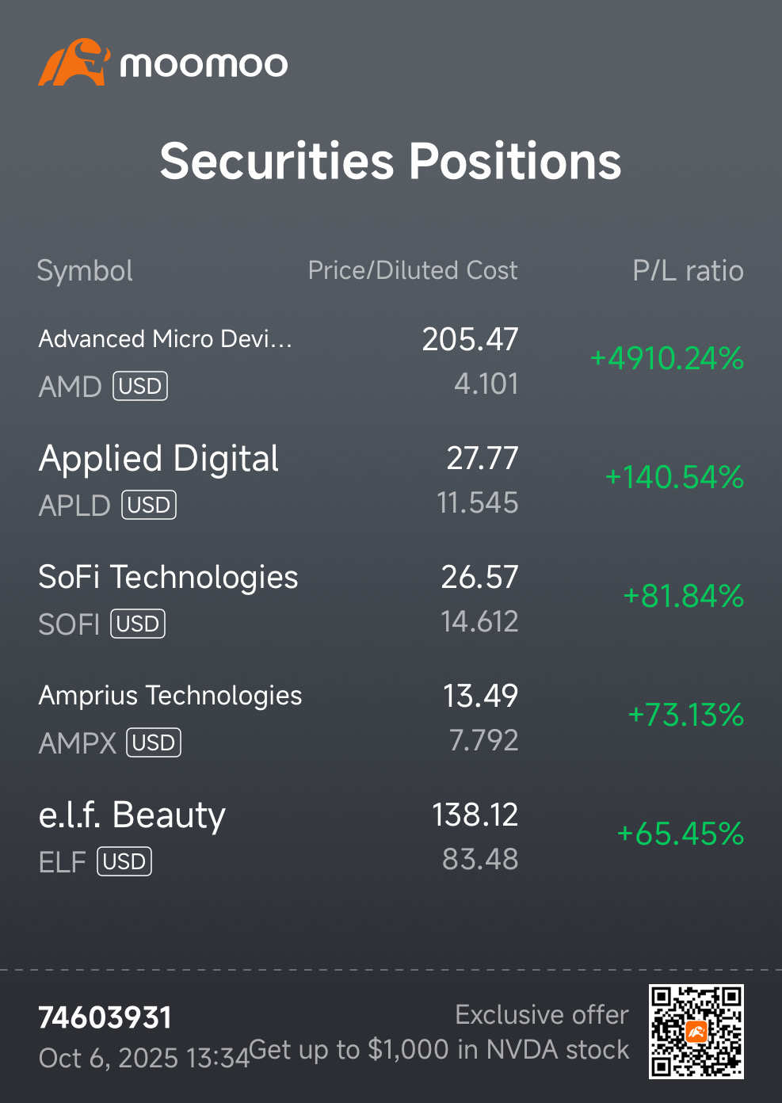Open the Applied Digital position
The width and height of the screenshot is (782, 1103).
pos(158,459)
